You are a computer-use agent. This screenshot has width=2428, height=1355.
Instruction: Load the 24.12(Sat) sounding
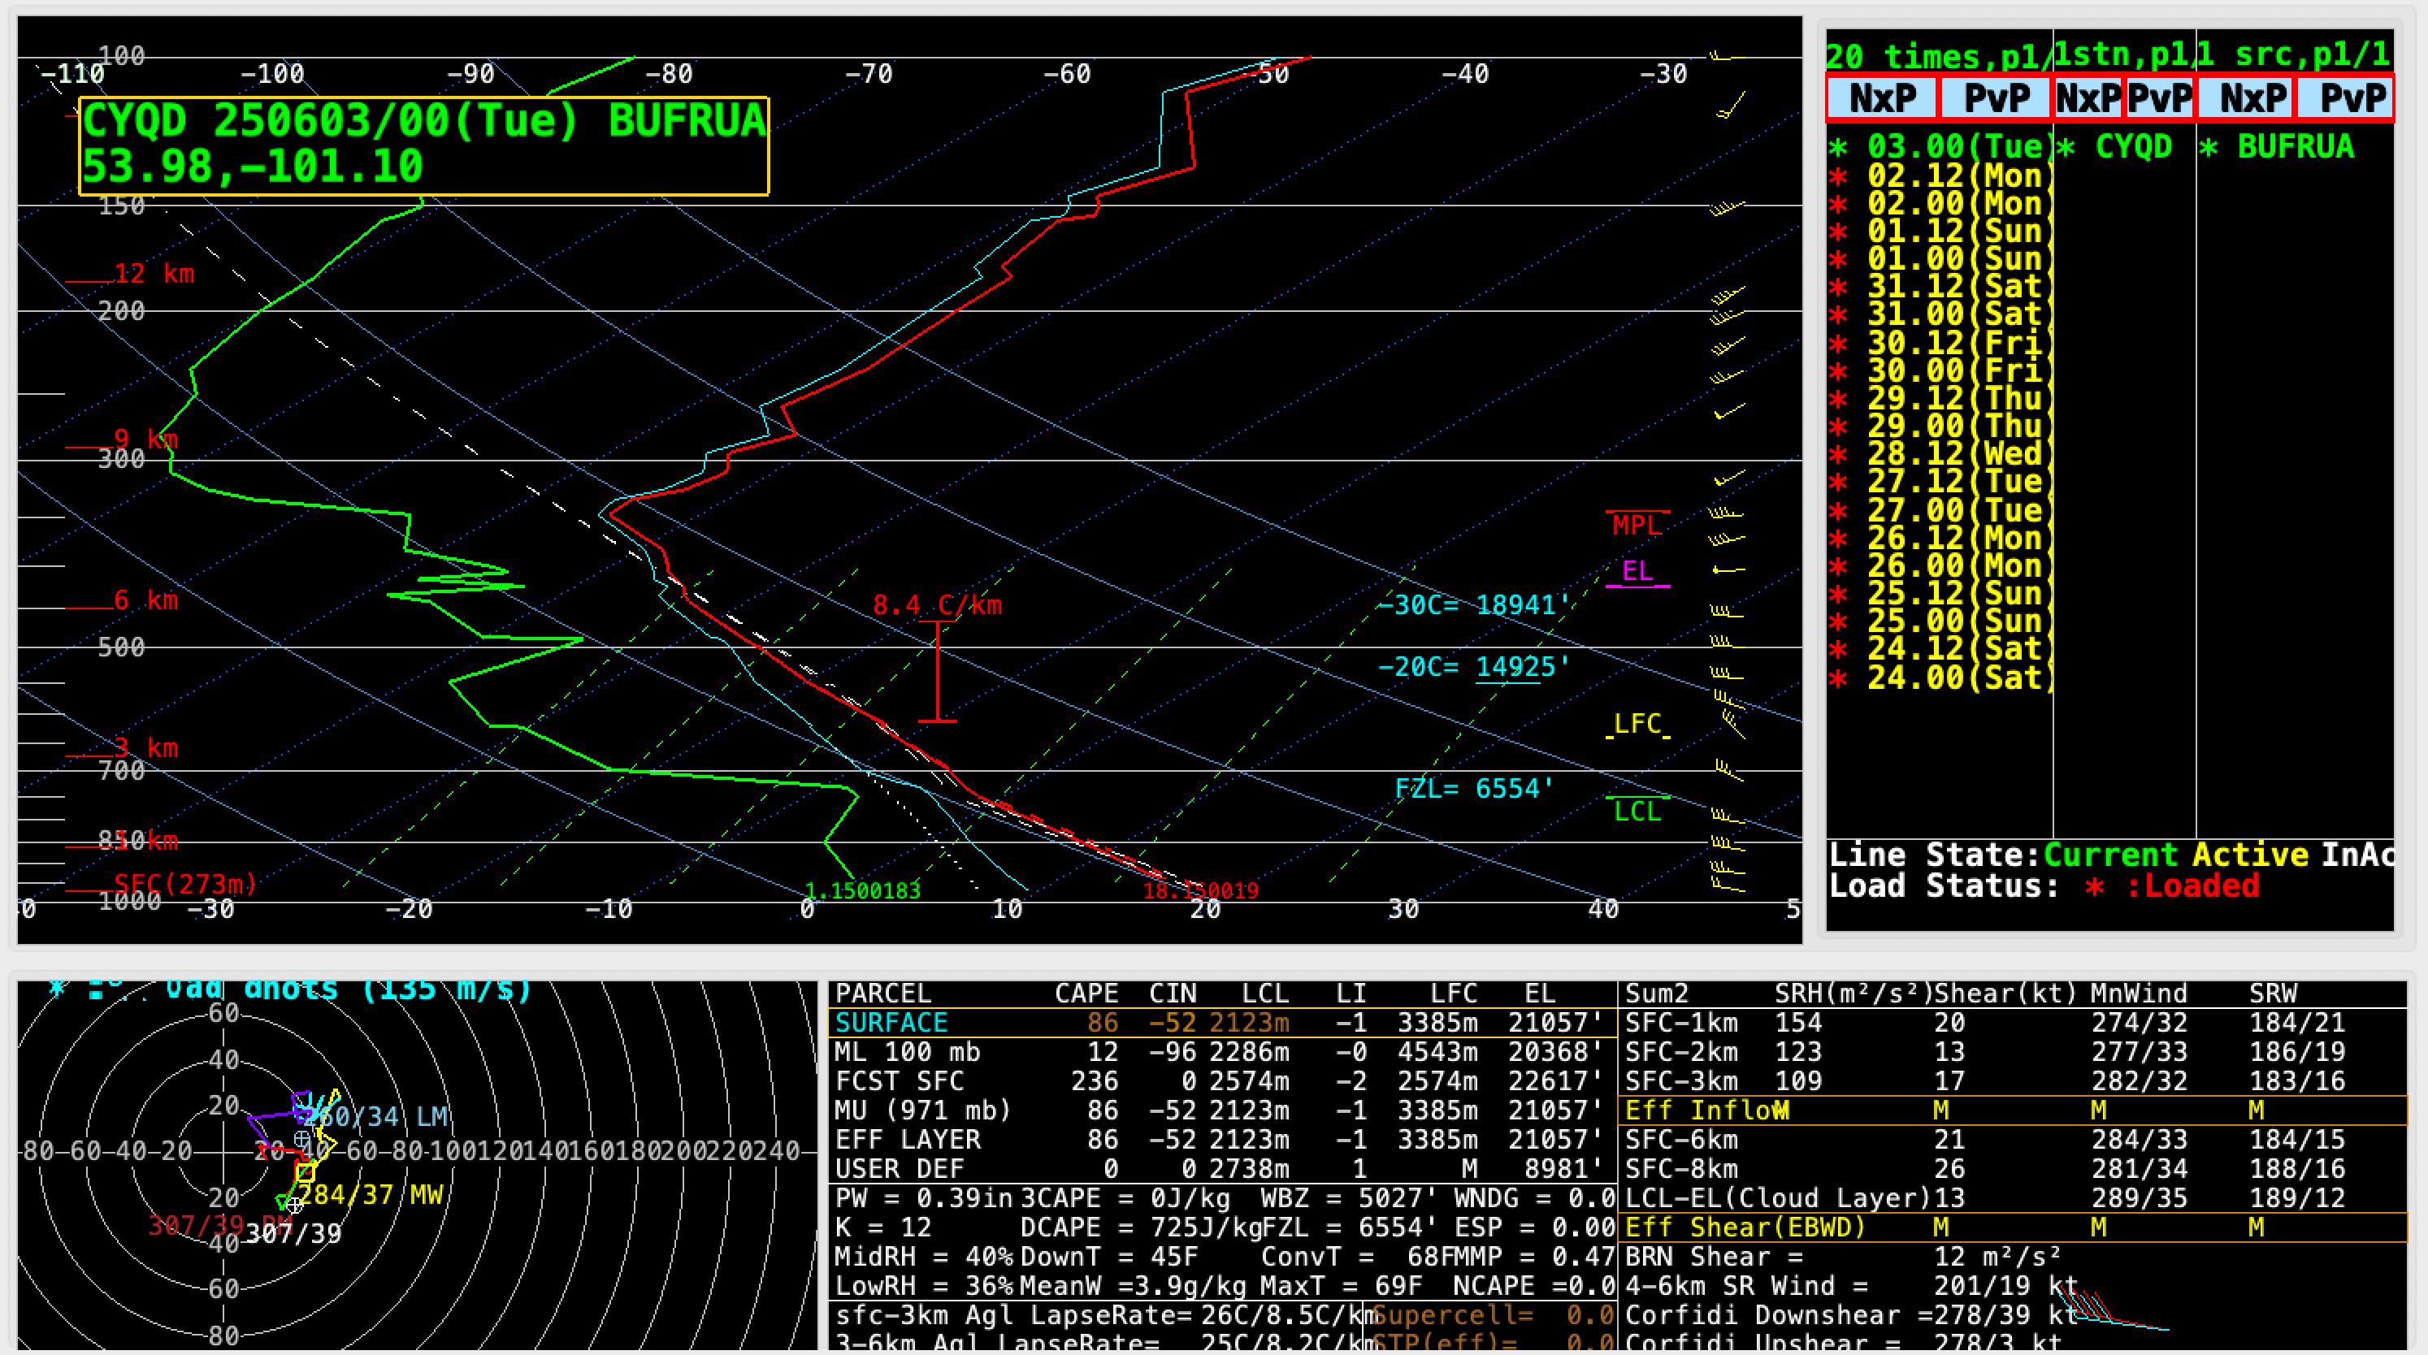1940,648
